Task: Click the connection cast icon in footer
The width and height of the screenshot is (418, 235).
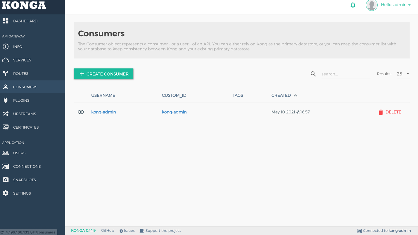Action: [359, 231]
